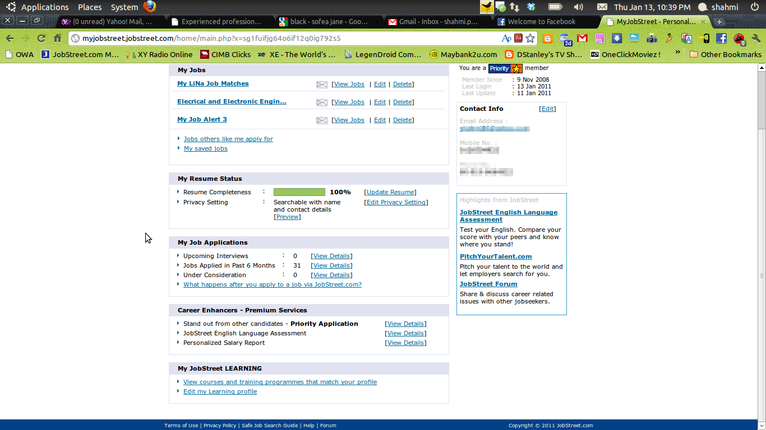This screenshot has height=430, width=766.
Task: Click the network connection arrows indicator
Action: pos(514,7)
